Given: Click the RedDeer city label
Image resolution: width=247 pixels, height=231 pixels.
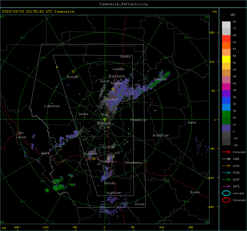Looking at the screenshot, I should pos(116,83).
